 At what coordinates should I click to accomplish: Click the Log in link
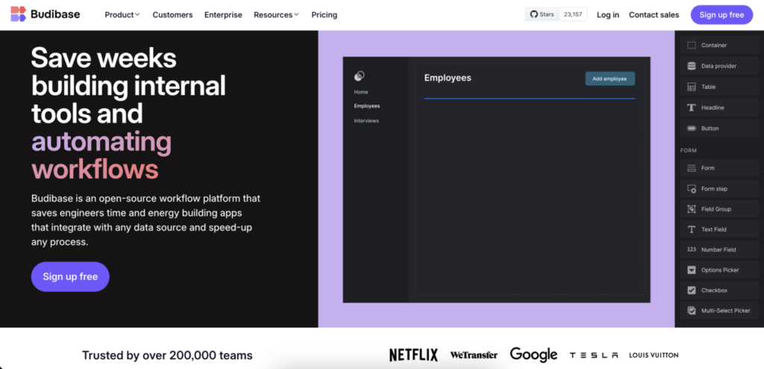607,15
